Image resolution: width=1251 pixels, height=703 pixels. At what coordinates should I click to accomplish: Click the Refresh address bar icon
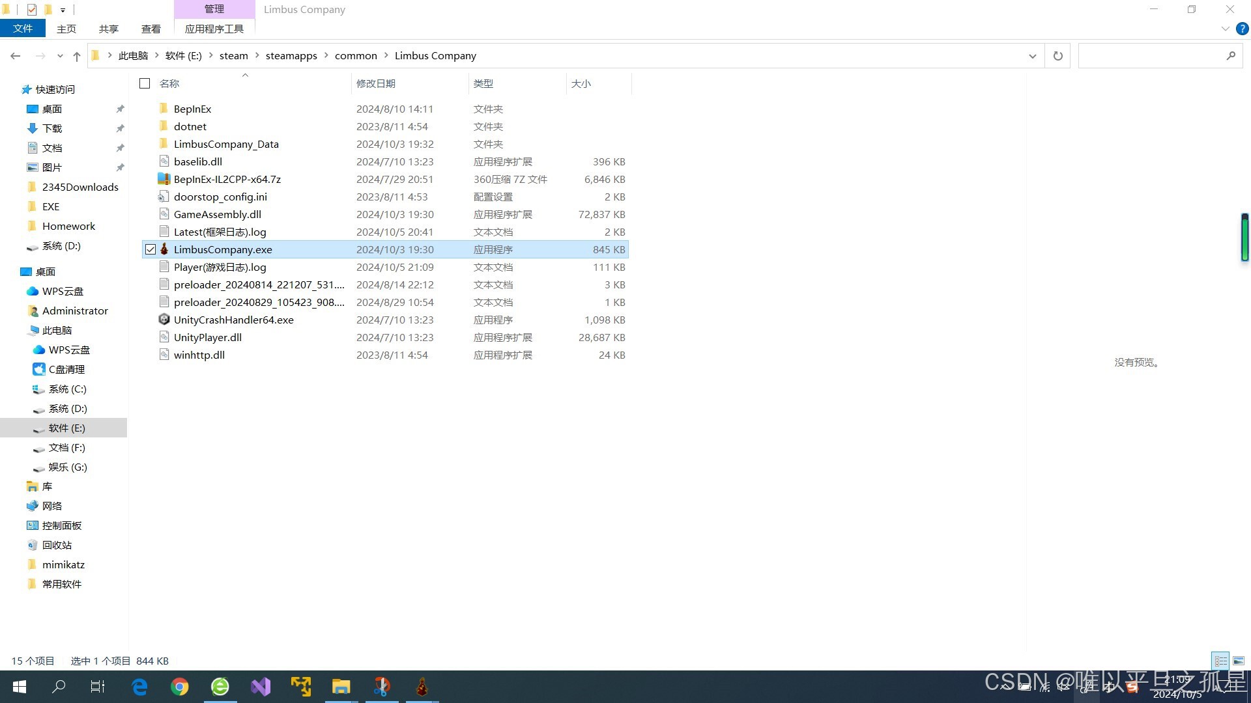[x=1057, y=56]
